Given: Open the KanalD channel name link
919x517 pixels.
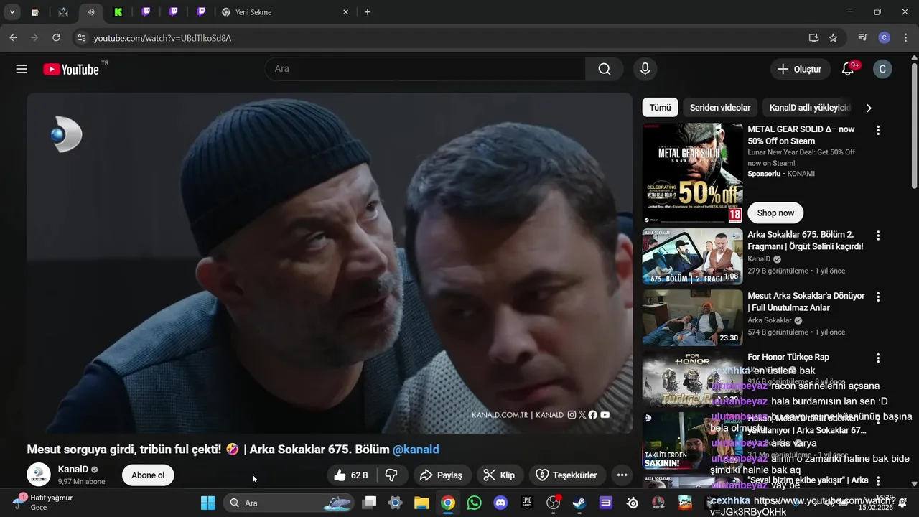Looking at the screenshot, I should [73, 470].
